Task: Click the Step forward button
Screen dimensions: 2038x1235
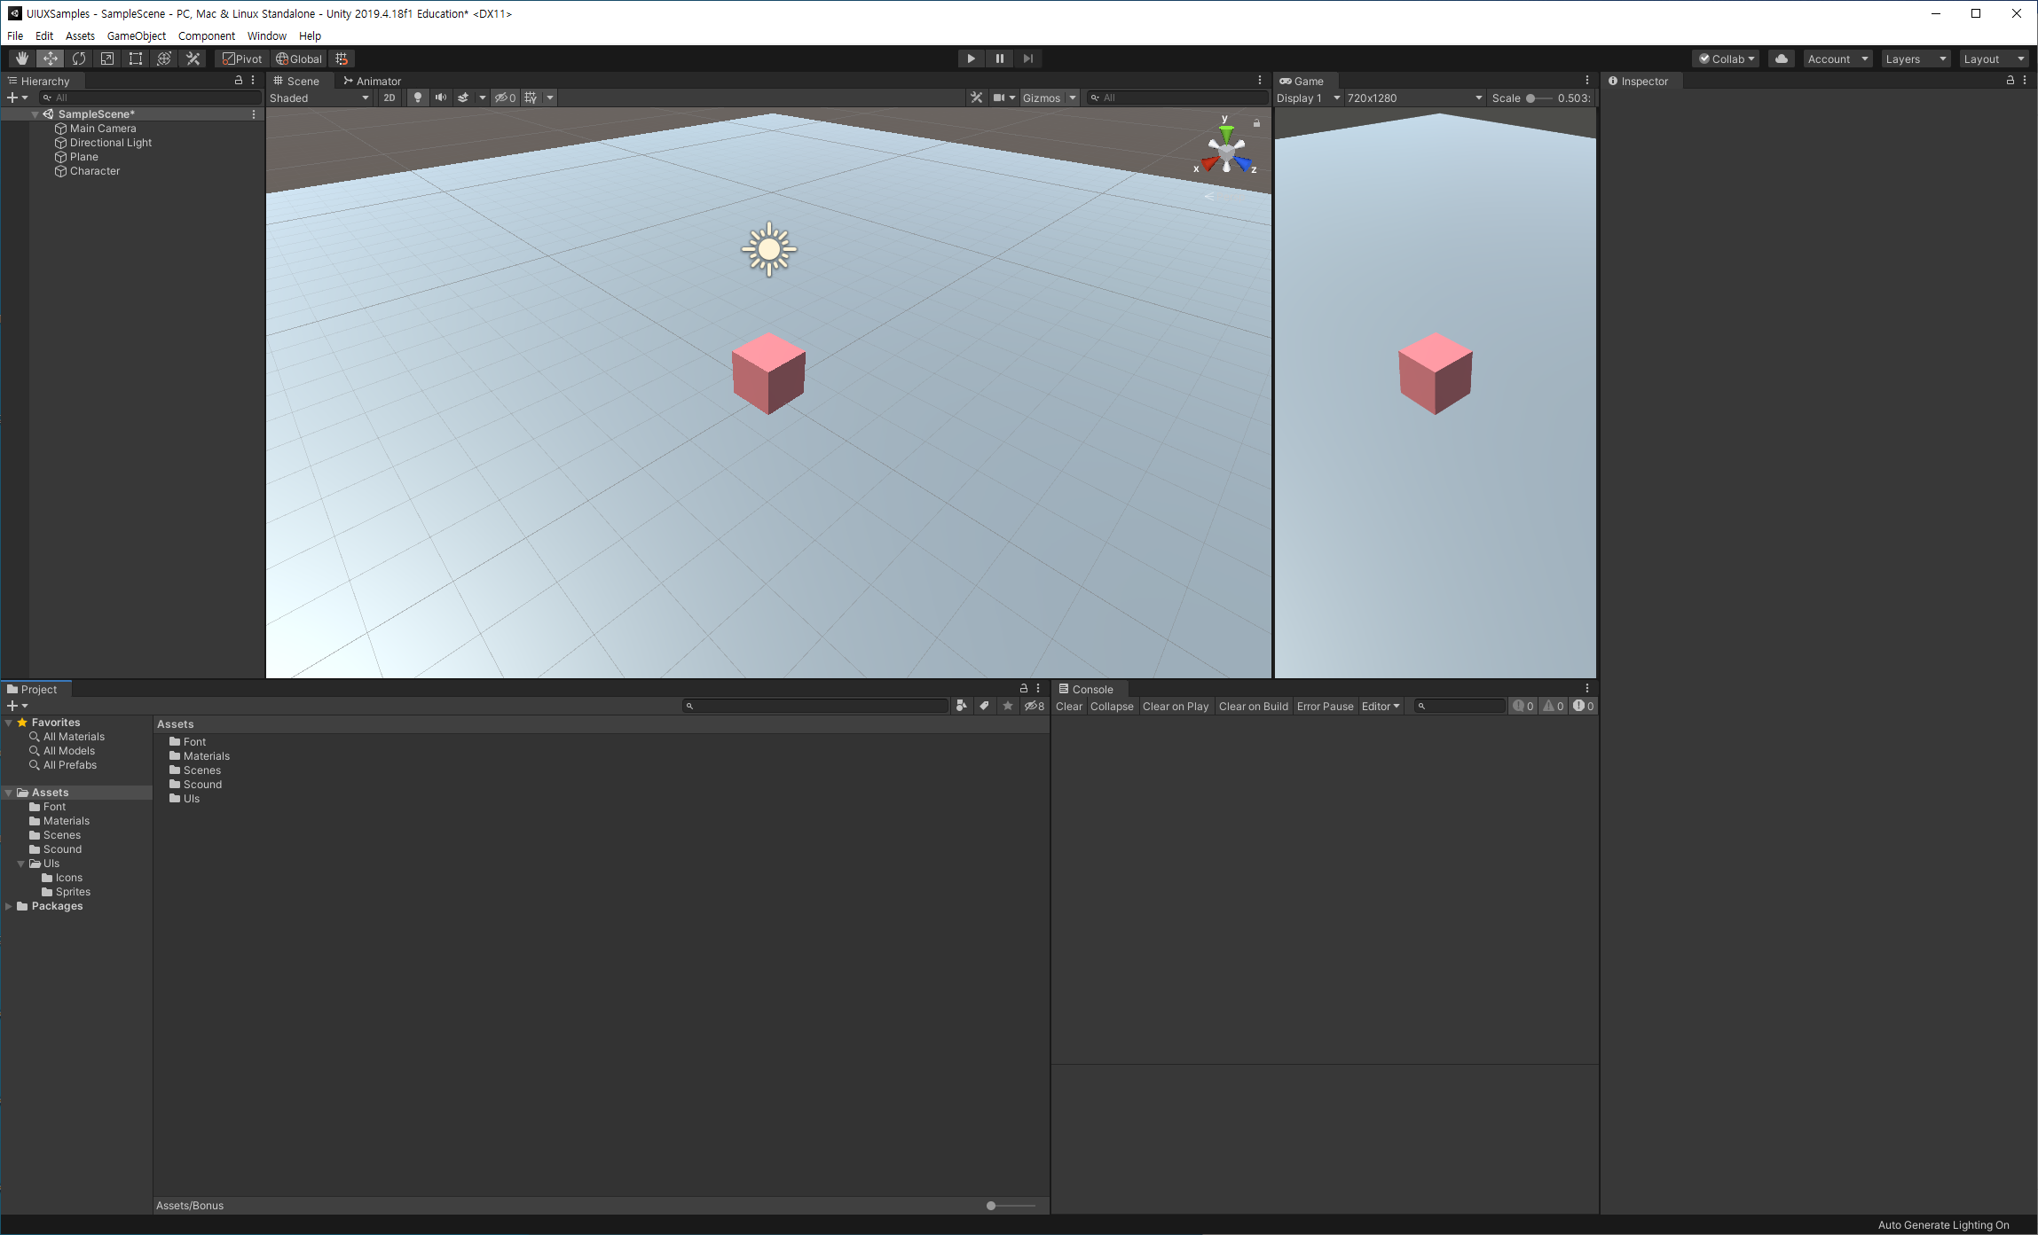Action: [x=1027, y=59]
